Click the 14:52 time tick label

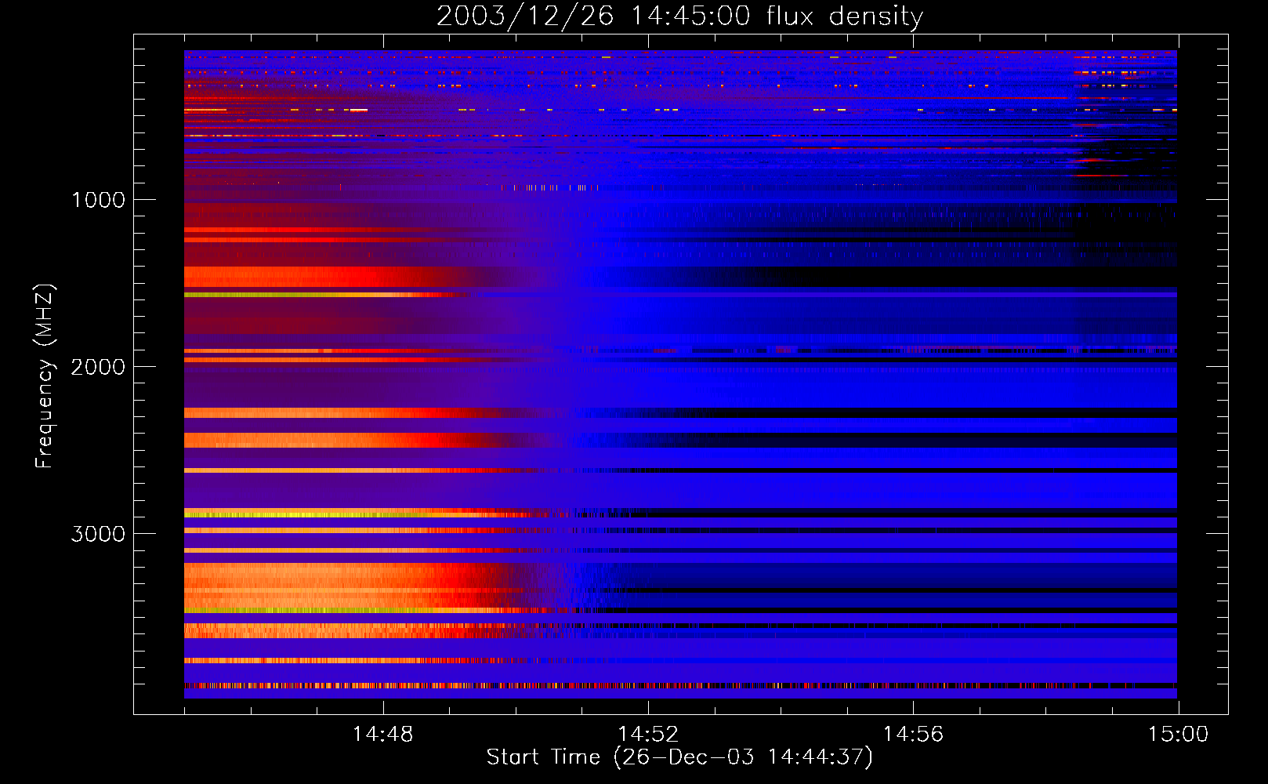(648, 735)
